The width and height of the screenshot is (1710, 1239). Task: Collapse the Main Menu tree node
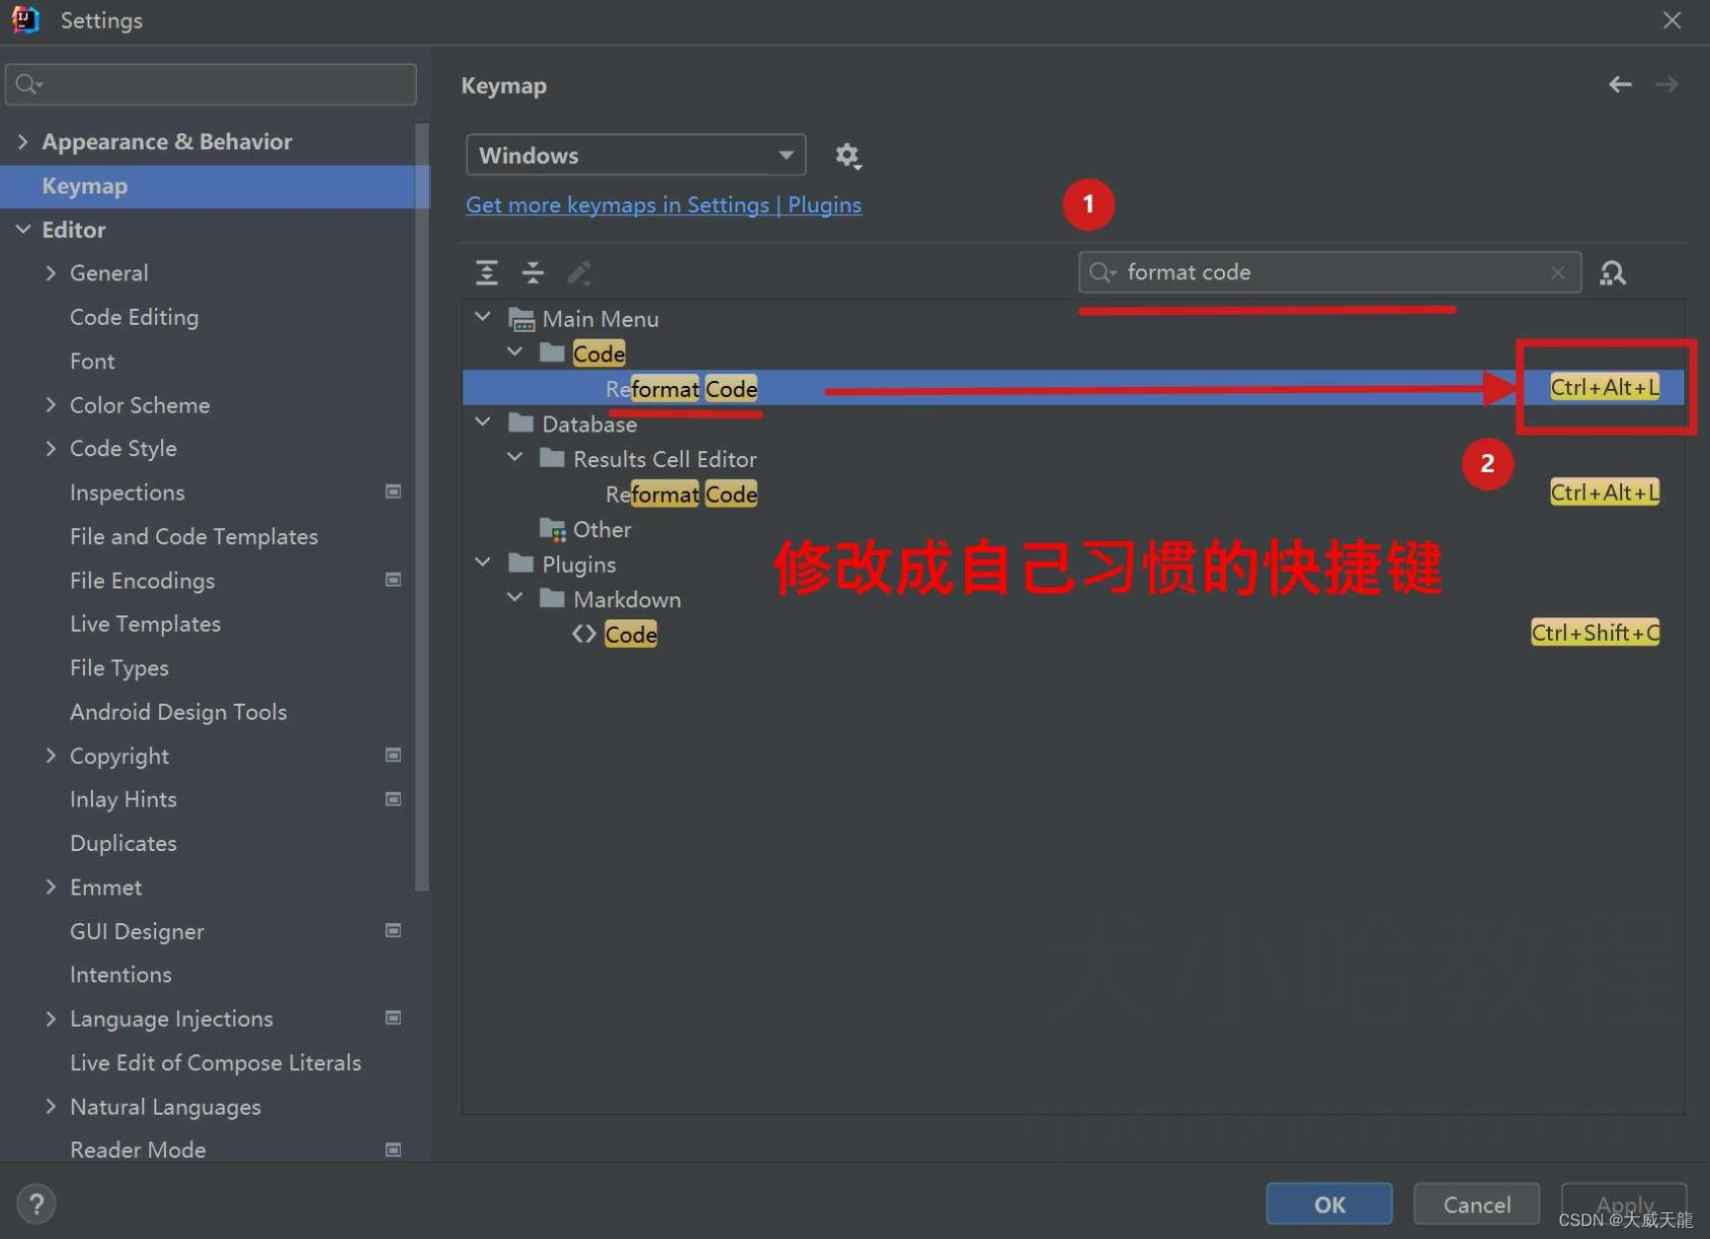(x=482, y=316)
